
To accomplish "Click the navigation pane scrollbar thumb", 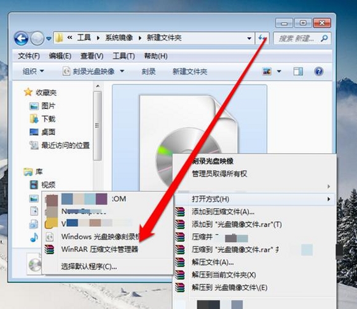I will (98, 126).
